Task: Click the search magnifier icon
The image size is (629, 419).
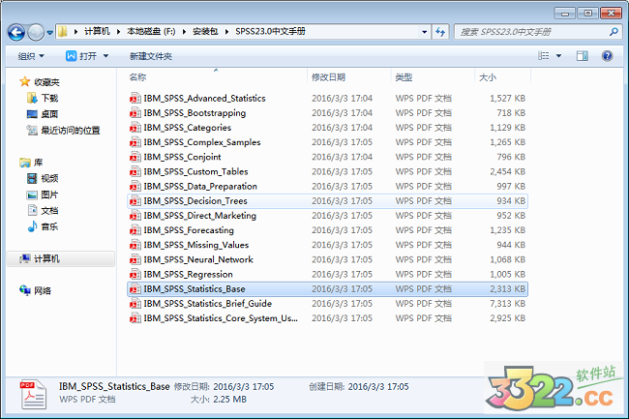Action: tap(614, 32)
